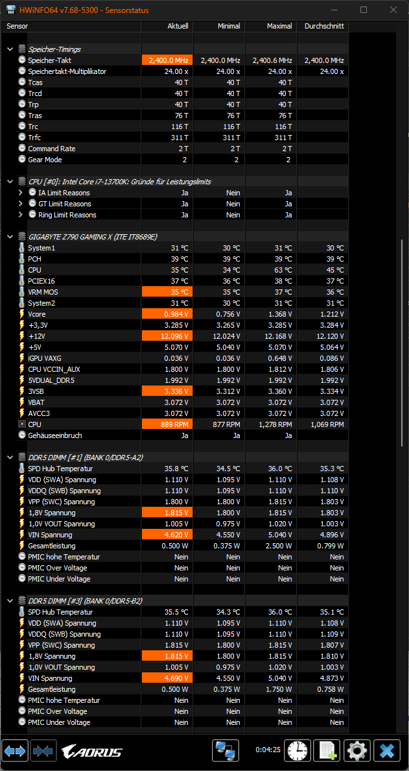The image size is (409, 771).
Task: Expand IA Limit Reasons
Action: coord(21,193)
